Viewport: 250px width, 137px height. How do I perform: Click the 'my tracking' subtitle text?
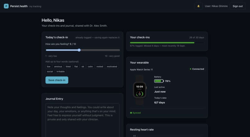(x=35, y=7)
